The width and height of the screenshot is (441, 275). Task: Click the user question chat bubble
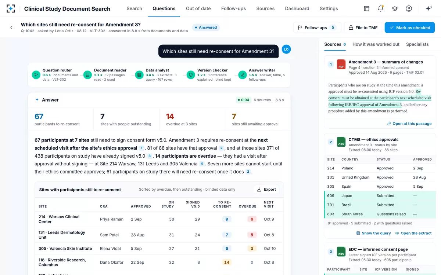pyautogui.click(x=218, y=51)
